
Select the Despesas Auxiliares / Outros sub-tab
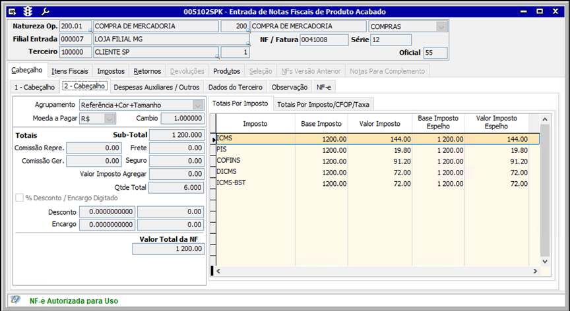[x=156, y=86]
